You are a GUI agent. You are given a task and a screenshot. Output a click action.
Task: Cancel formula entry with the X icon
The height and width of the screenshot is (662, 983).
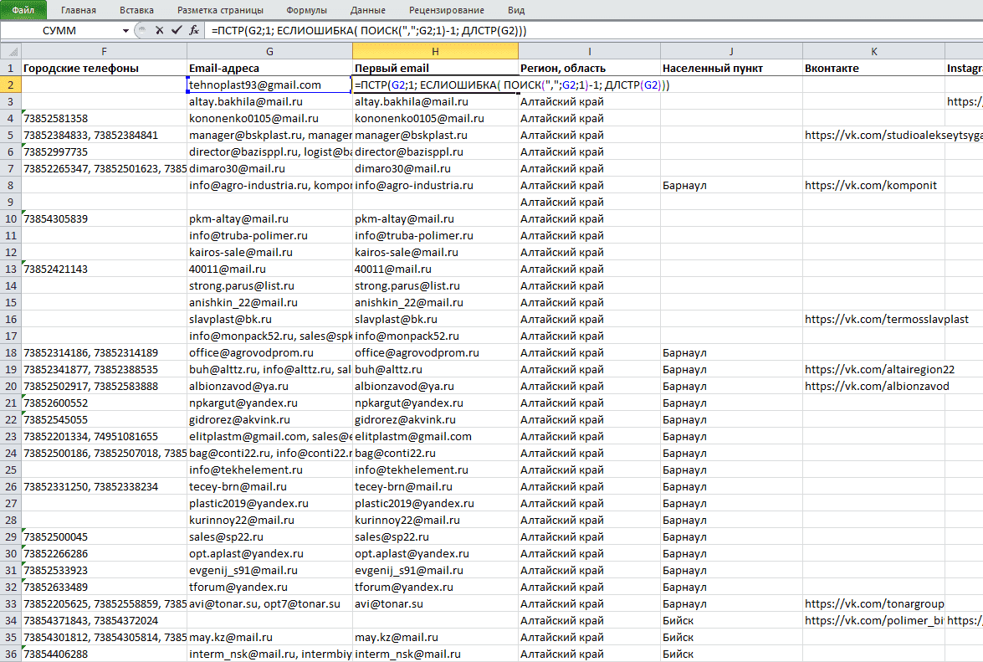(x=159, y=30)
